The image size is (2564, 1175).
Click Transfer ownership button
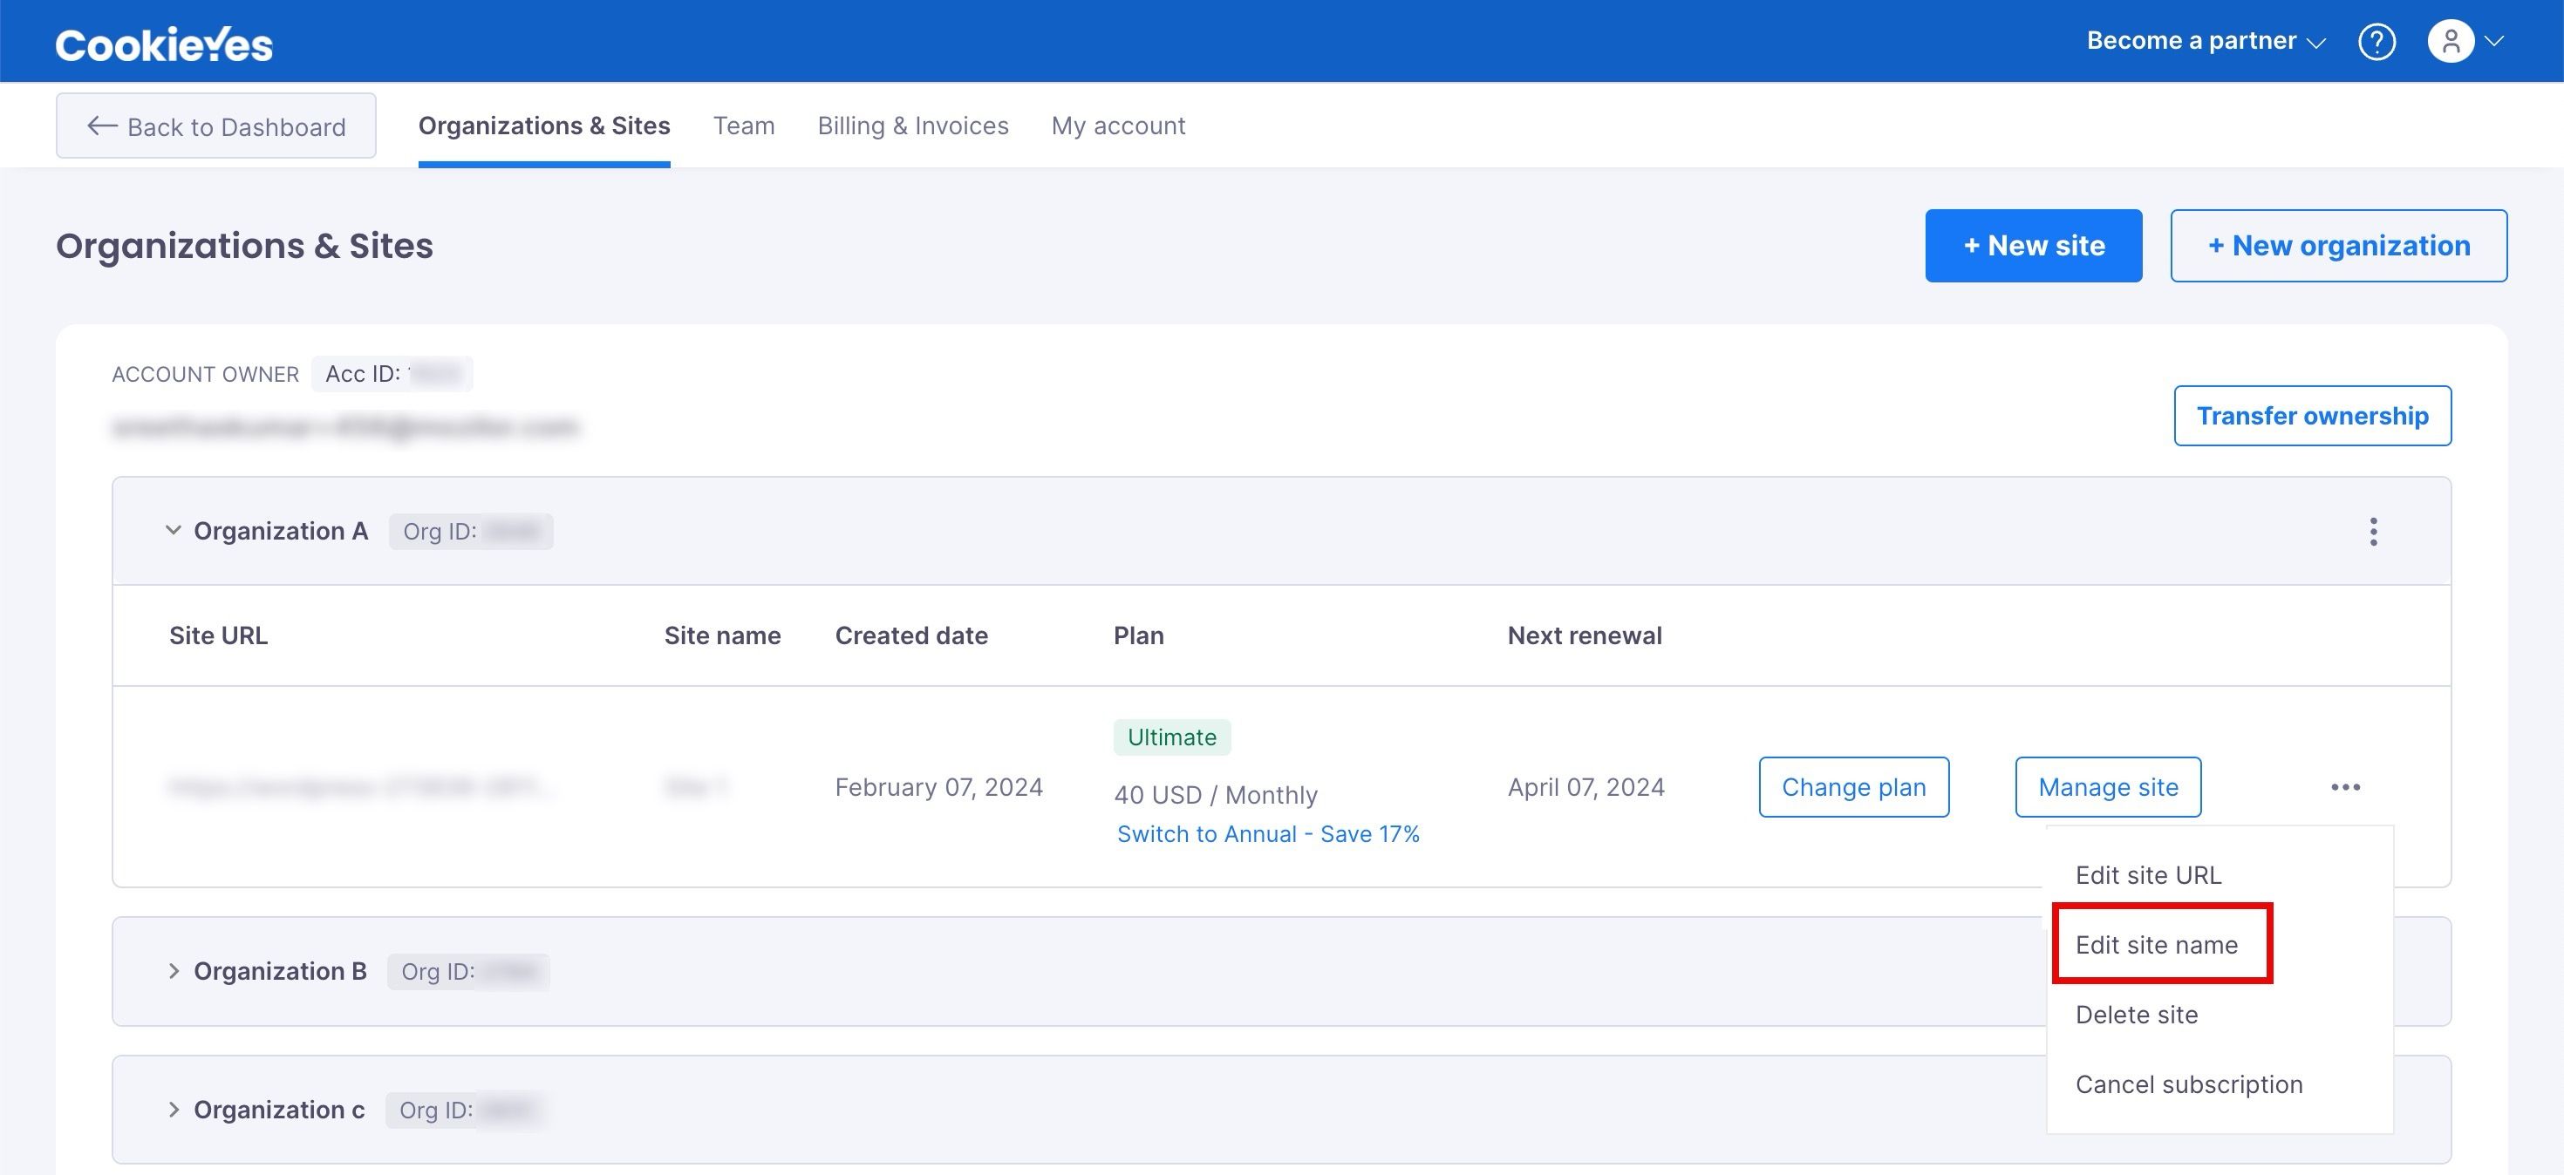tap(2312, 416)
